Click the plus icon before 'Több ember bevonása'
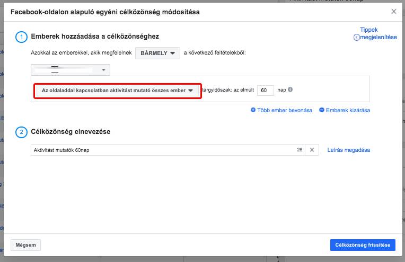Viewport: 405px width, 262px height. (253, 110)
